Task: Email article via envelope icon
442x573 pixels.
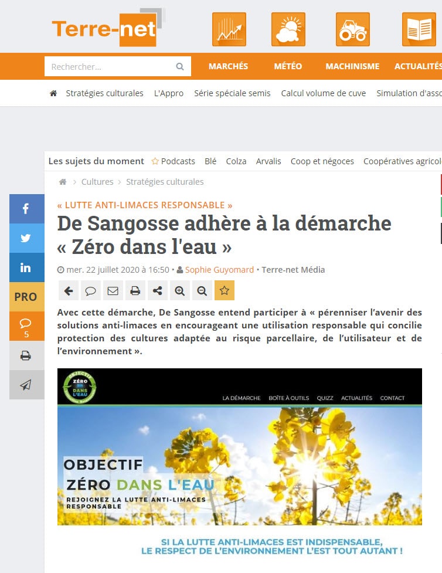Action: (113, 290)
